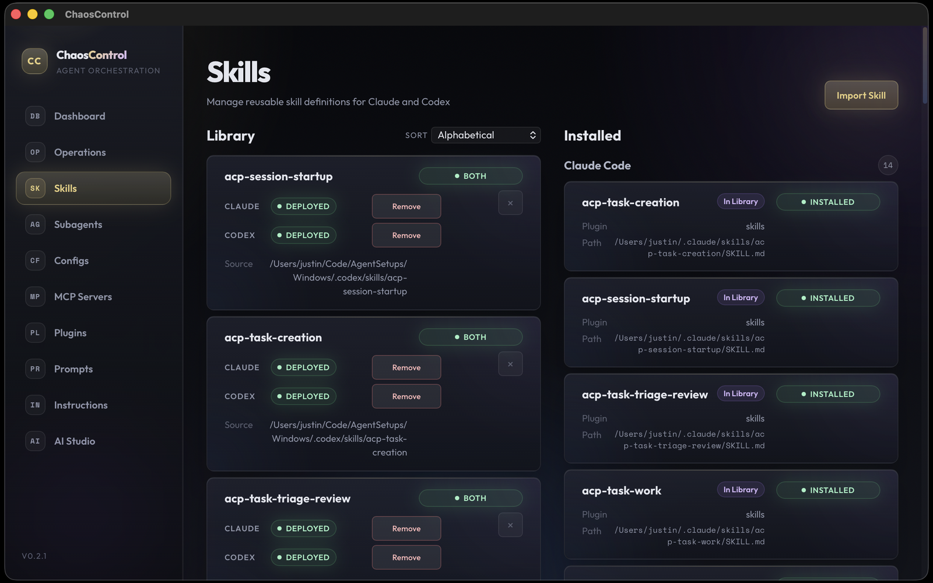Image resolution: width=933 pixels, height=583 pixels.
Task: Navigate to Configs
Action: tap(93, 261)
